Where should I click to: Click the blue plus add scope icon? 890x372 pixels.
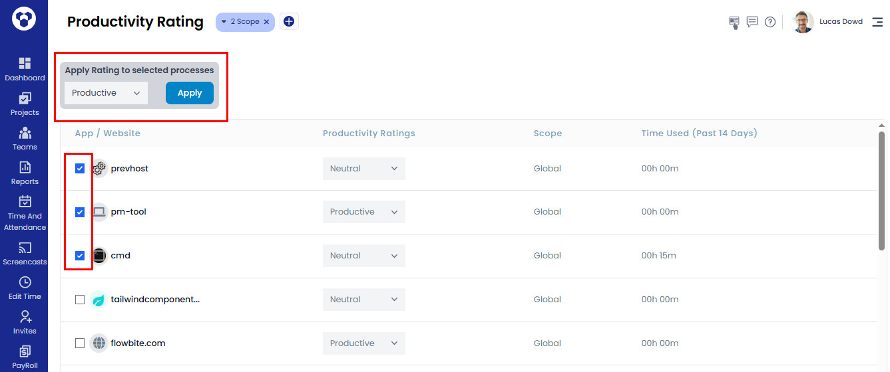[x=289, y=22]
